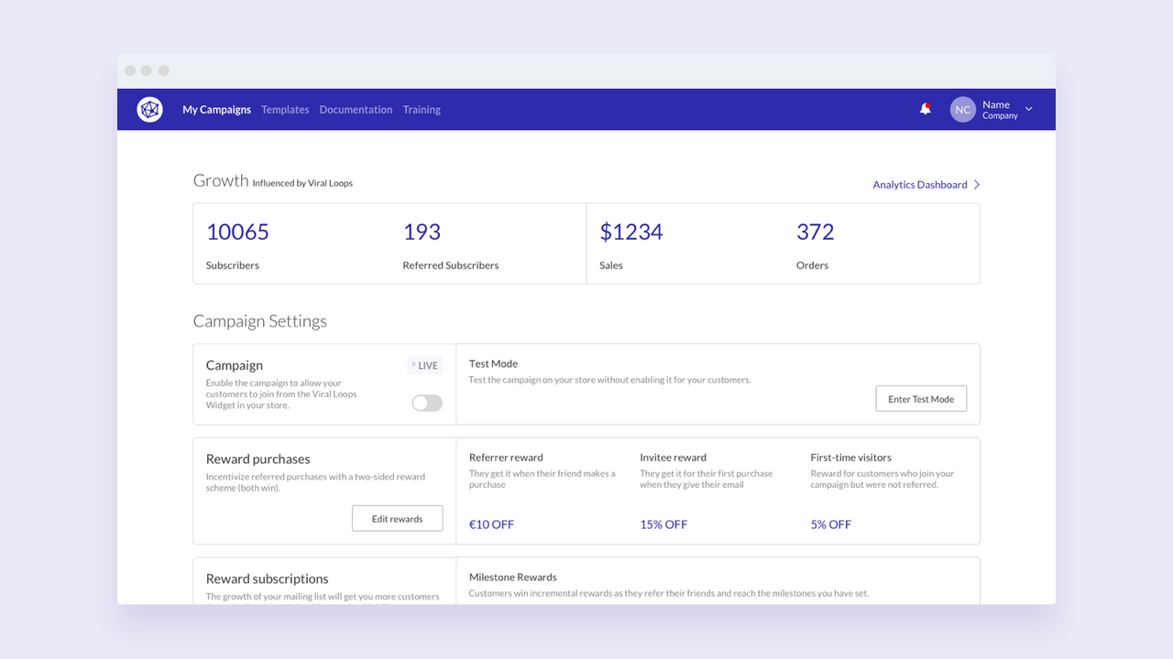This screenshot has height=659, width=1173.
Task: Open the Templates tab
Action: tap(285, 109)
